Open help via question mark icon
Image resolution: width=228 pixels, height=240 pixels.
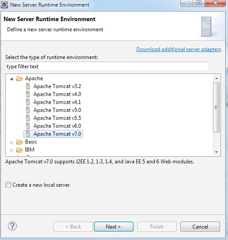(12, 226)
